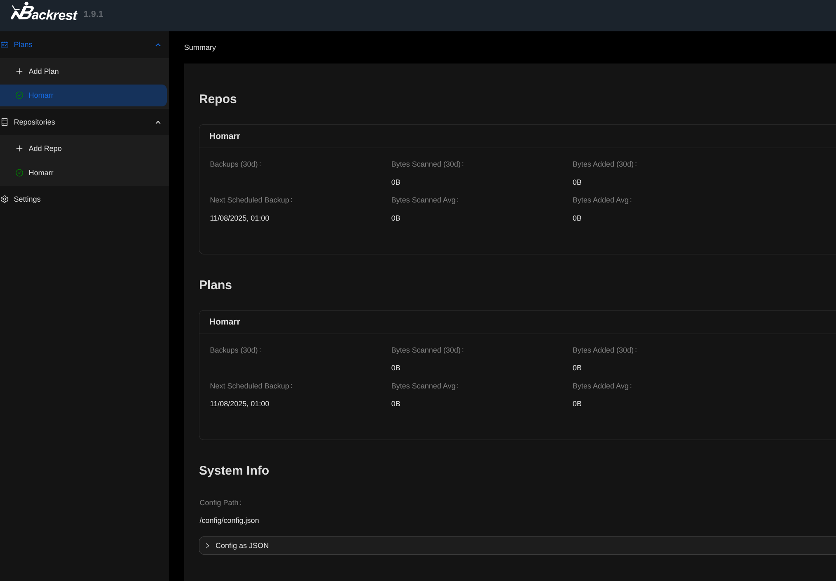Image resolution: width=836 pixels, height=581 pixels.
Task: Collapse the Plans menu chevron
Action: click(158, 45)
